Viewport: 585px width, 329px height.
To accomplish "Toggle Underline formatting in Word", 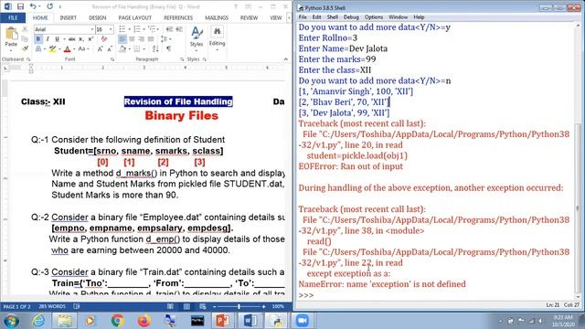I will 57,39.
